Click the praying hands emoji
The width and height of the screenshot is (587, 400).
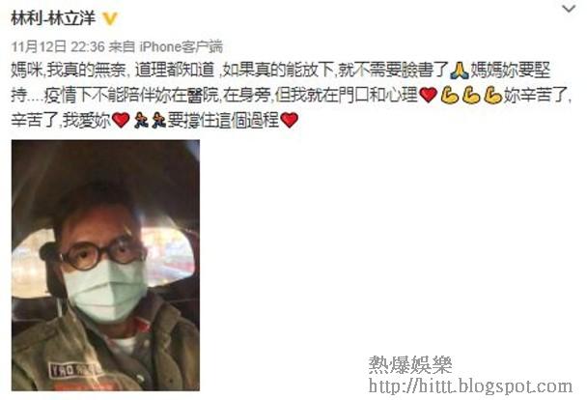pyautogui.click(x=459, y=70)
